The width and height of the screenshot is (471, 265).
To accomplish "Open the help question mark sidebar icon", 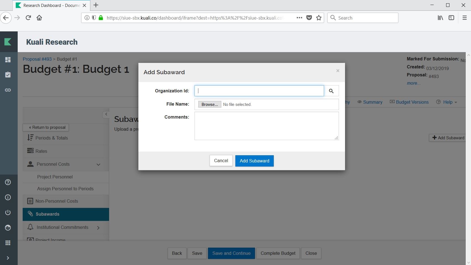I will [x=8, y=182].
